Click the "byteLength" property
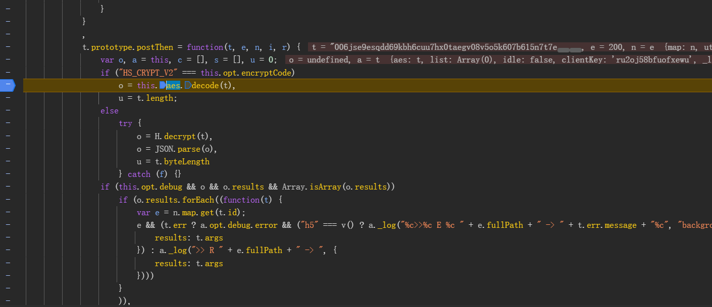This screenshot has height=307, width=712. pos(186,162)
